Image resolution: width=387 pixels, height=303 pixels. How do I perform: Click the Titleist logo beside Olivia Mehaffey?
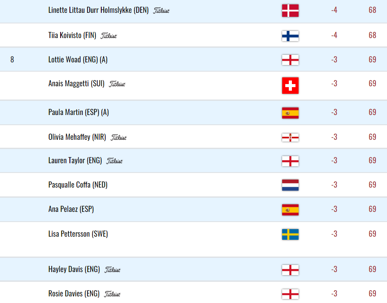click(119, 138)
